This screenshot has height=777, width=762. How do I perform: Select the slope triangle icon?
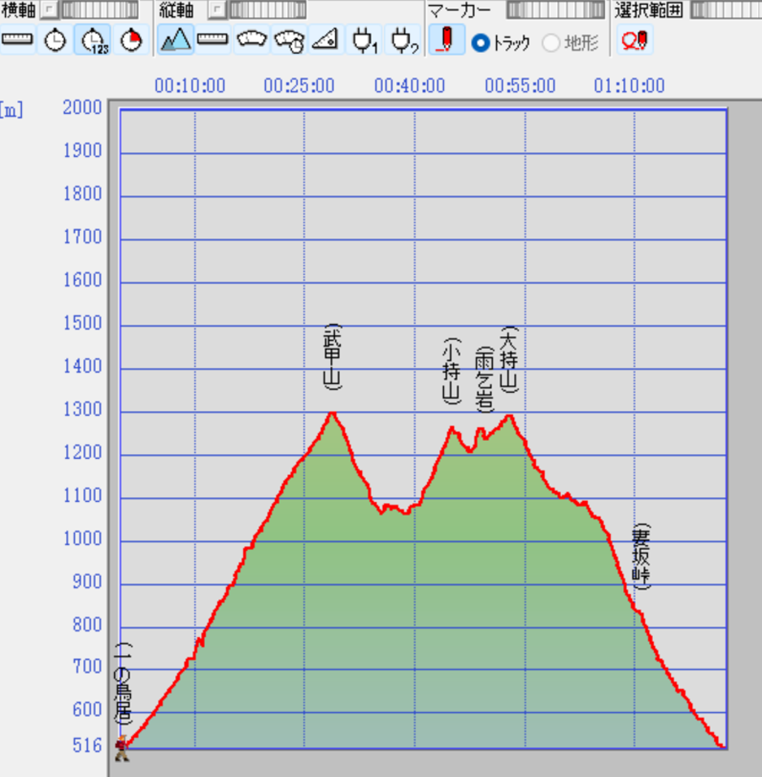pyautogui.click(x=326, y=40)
